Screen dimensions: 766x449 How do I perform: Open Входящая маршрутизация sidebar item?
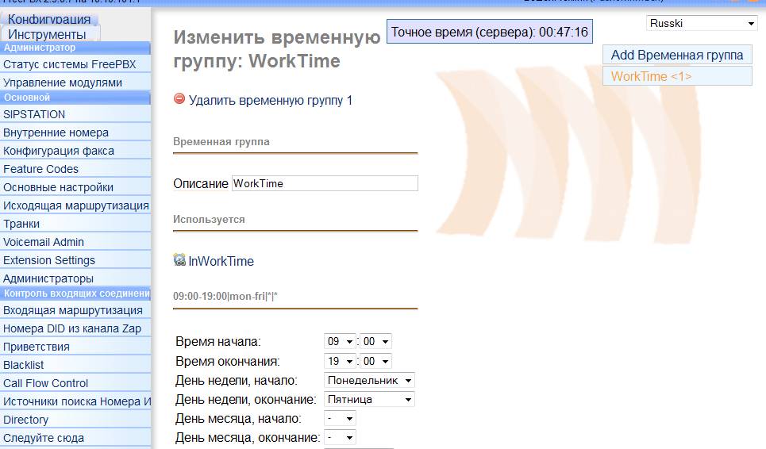(x=75, y=310)
